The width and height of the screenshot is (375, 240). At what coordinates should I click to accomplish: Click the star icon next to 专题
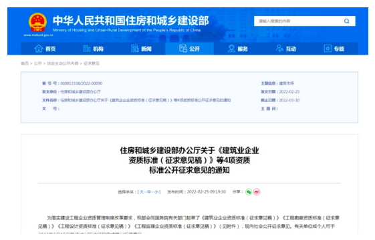point(328,49)
